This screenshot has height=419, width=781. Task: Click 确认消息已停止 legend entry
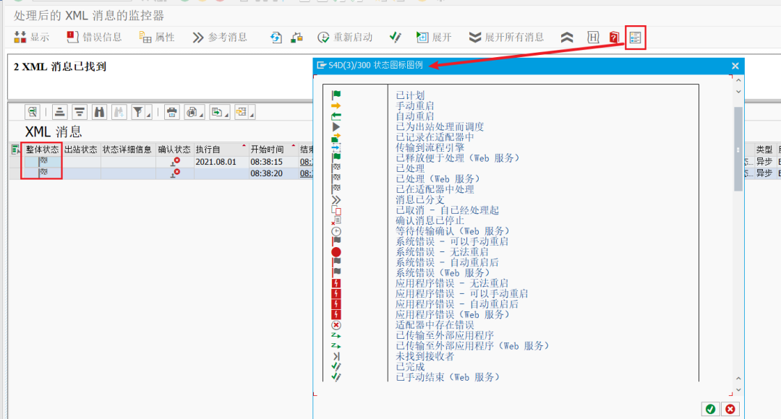(x=430, y=220)
